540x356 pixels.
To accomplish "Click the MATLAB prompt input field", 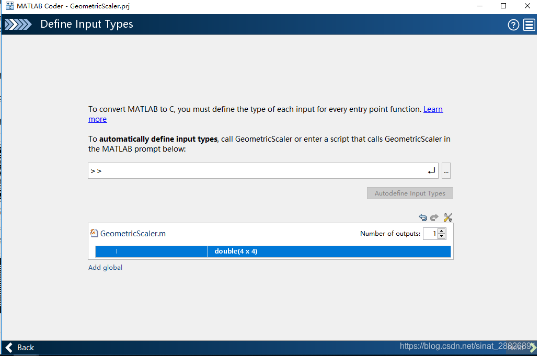I will click(x=263, y=171).
